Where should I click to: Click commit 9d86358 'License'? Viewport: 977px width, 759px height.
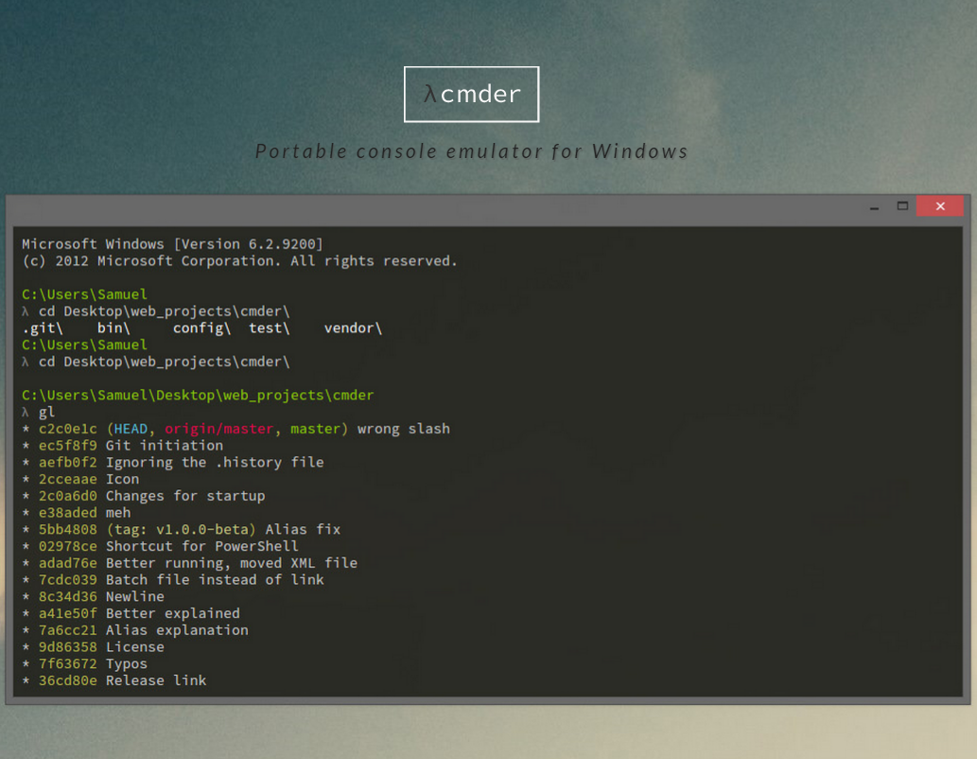tap(94, 648)
